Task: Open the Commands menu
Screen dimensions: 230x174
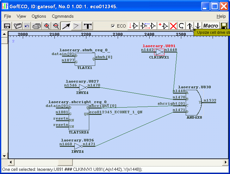Action: click(x=63, y=16)
